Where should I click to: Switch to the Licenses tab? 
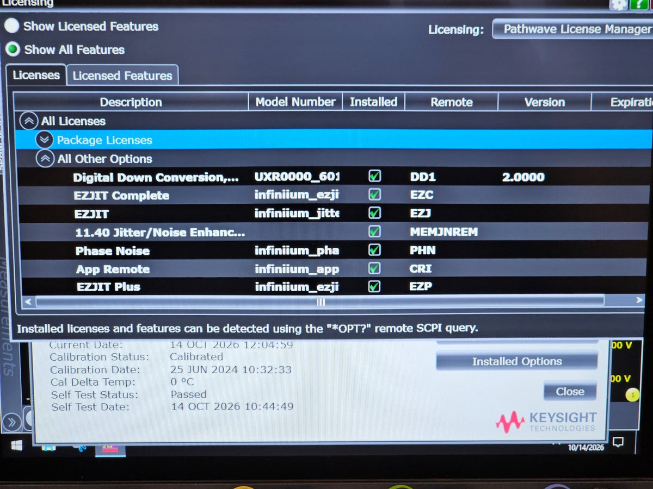pos(36,75)
